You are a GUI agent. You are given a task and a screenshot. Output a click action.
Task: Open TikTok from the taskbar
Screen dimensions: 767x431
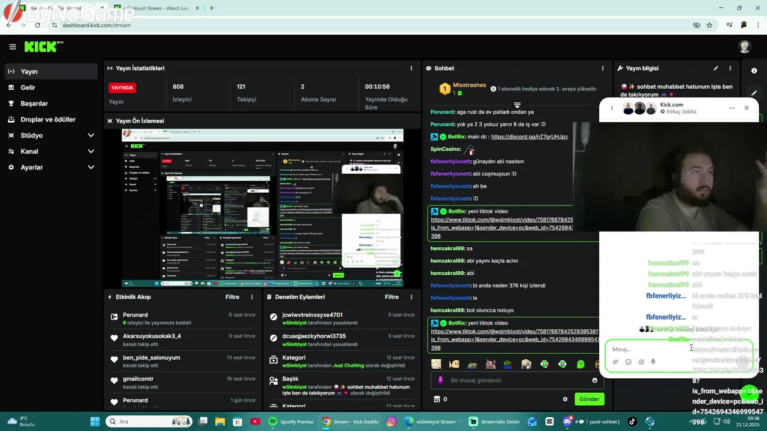click(632, 421)
